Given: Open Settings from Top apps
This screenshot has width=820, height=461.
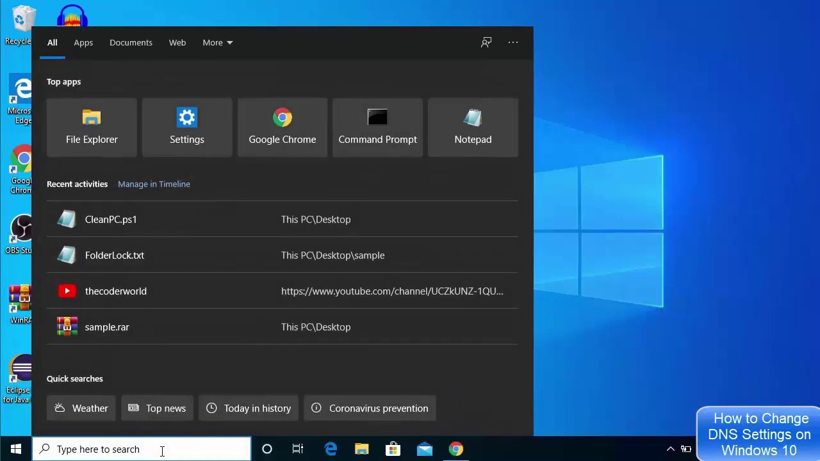Looking at the screenshot, I should [187, 127].
